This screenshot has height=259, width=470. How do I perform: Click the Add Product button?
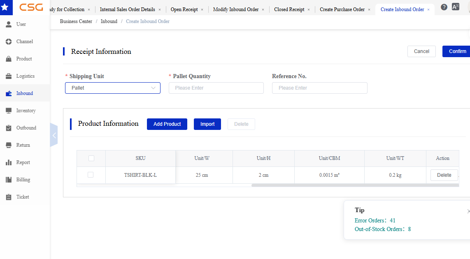pyautogui.click(x=167, y=124)
